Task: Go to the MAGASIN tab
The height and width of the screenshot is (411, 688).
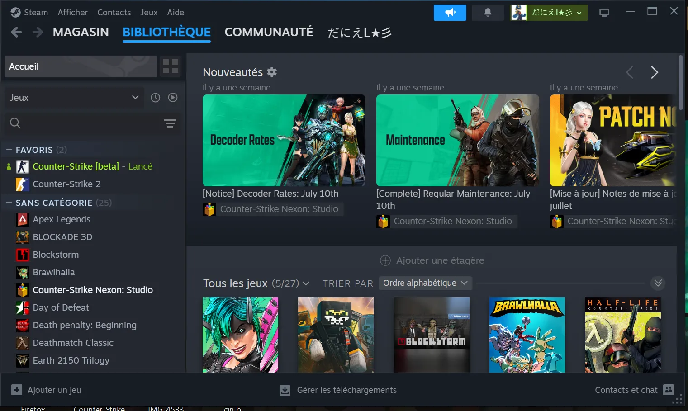Action: tap(81, 32)
